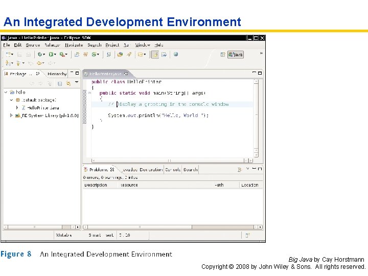The image size is (368, 276).
Task: Expand the HelloPrinter.java tree node
Action: [17, 108]
